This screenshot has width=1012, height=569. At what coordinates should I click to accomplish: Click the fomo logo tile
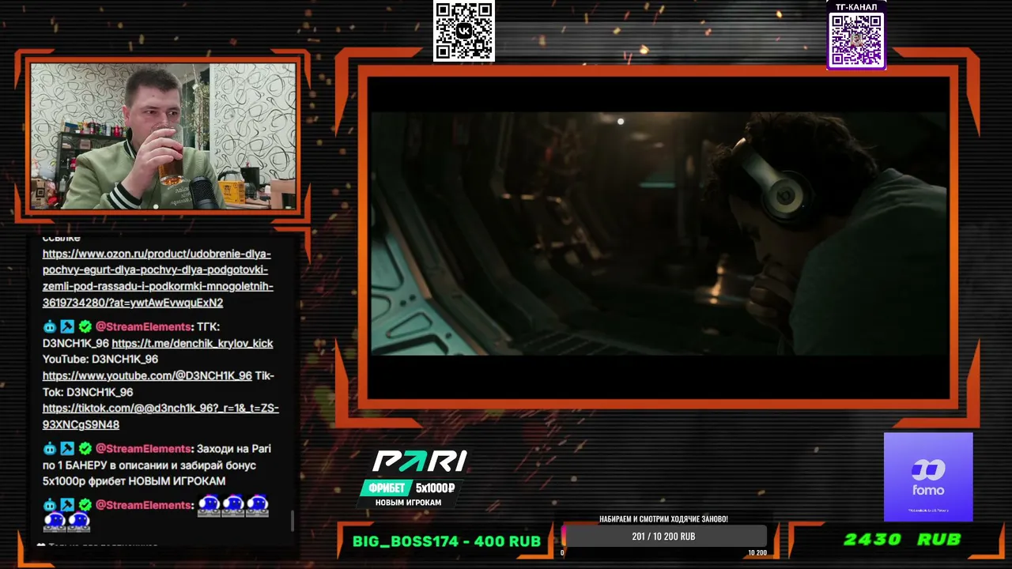[928, 477]
